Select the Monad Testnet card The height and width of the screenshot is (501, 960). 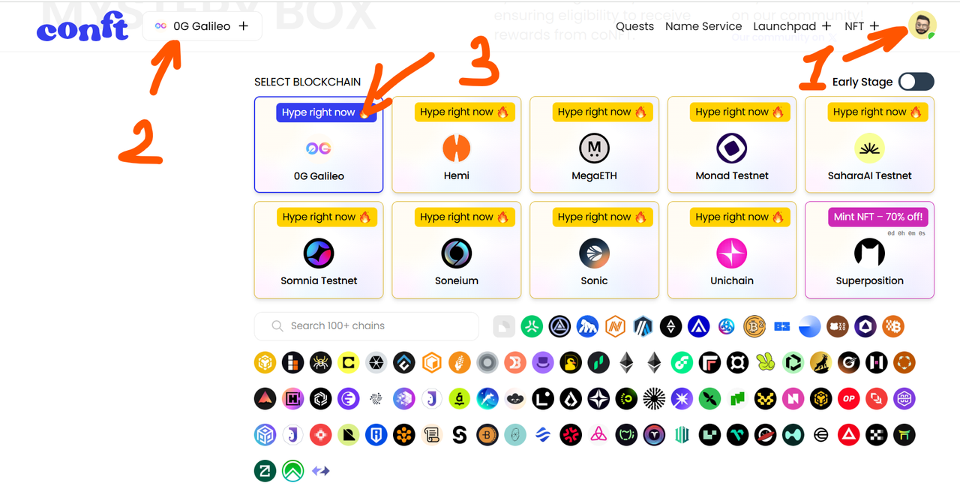coord(732,145)
